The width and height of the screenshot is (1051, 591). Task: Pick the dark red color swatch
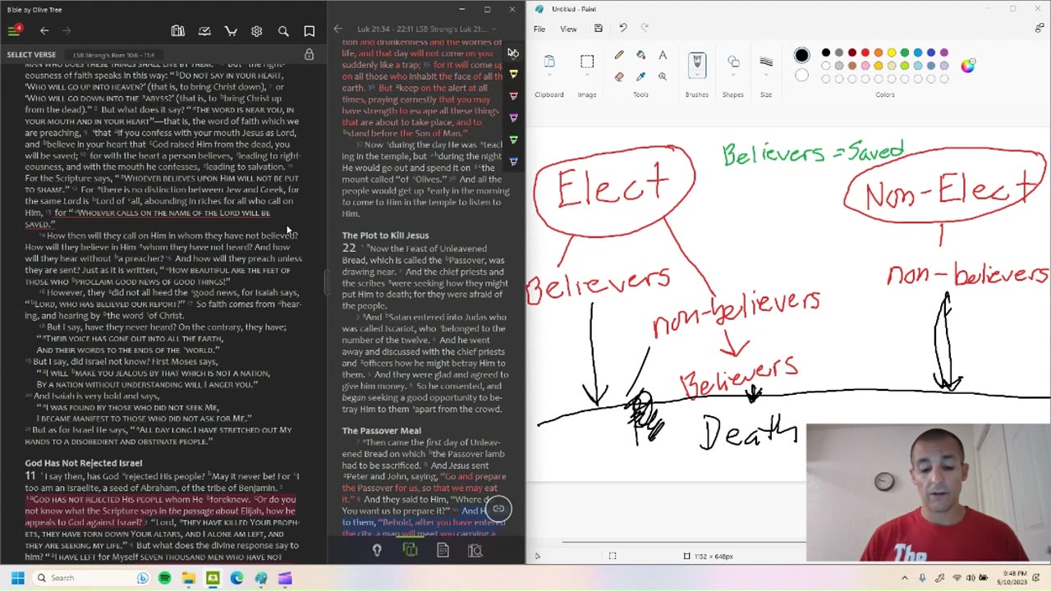[x=852, y=53]
